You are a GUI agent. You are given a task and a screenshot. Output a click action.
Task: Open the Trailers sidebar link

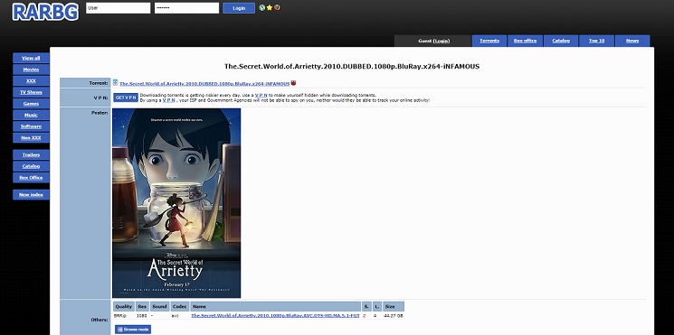tap(31, 154)
